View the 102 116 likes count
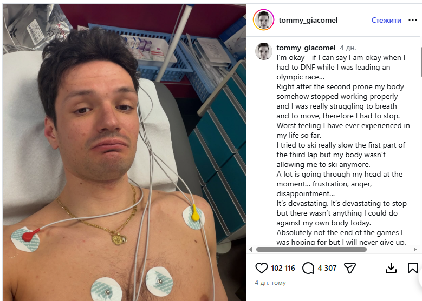This screenshot has height=301, width=422. pos(283,268)
